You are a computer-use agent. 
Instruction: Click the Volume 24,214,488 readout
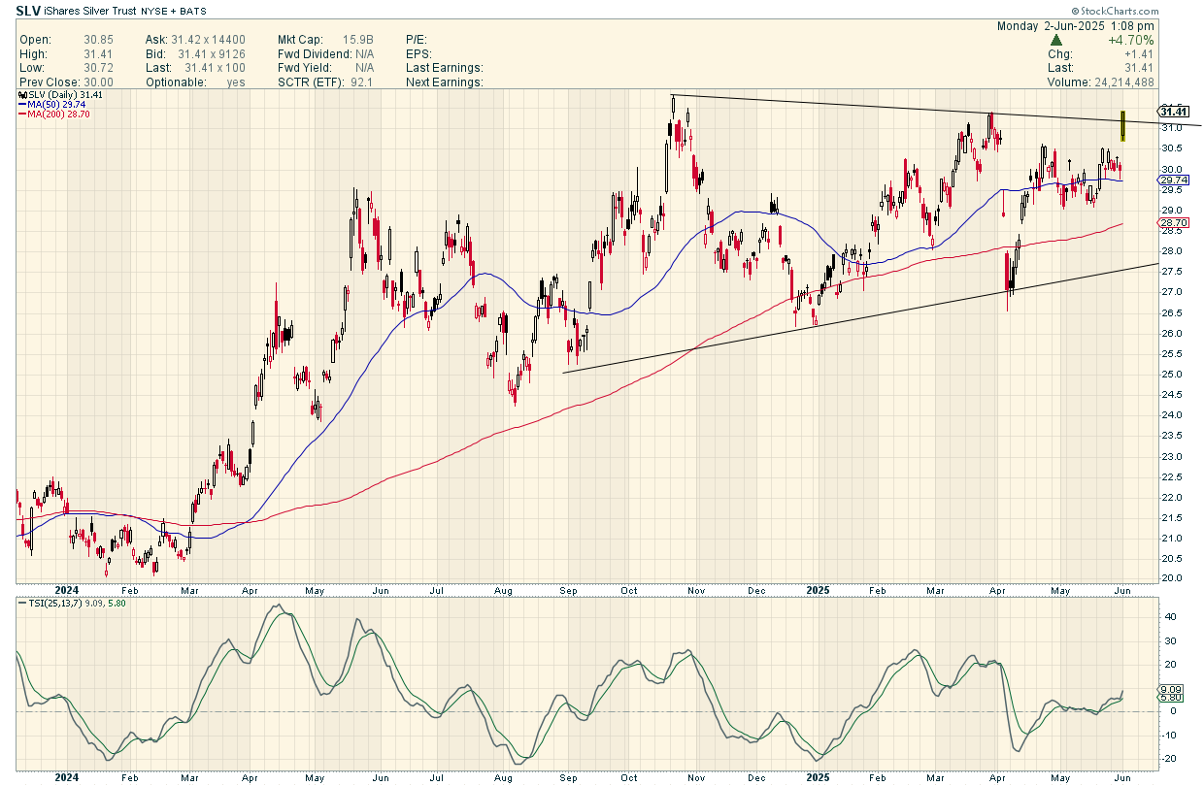(x=1100, y=82)
